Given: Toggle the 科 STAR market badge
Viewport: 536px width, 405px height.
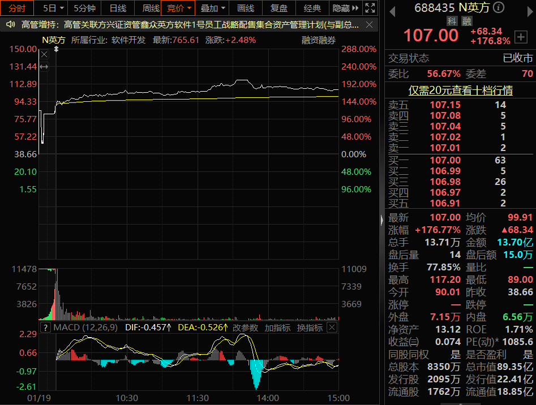Looking at the screenshot, I should point(452,21).
